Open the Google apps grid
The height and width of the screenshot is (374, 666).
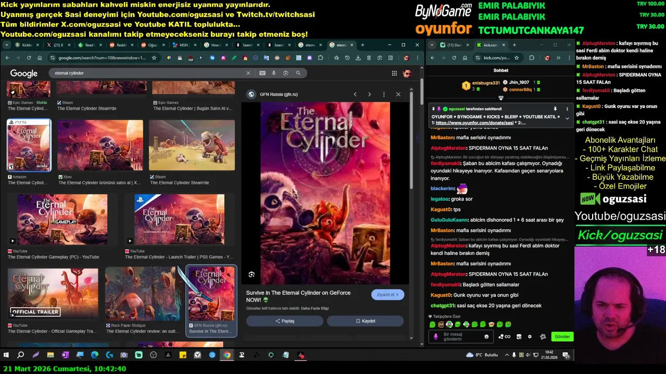394,73
